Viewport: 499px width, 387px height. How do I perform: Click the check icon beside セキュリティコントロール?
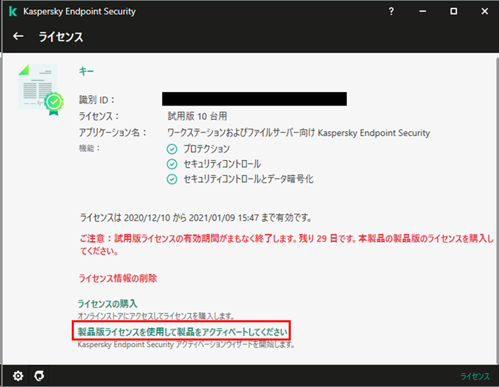[172, 164]
